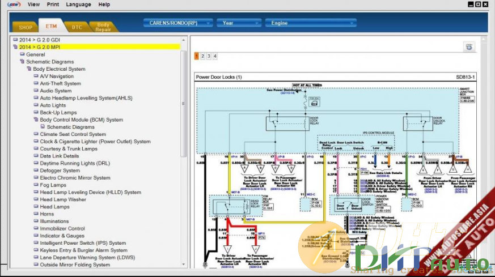The image size is (495, 277).
Task: Switch to the Body Repair tab
Action: 103,27
